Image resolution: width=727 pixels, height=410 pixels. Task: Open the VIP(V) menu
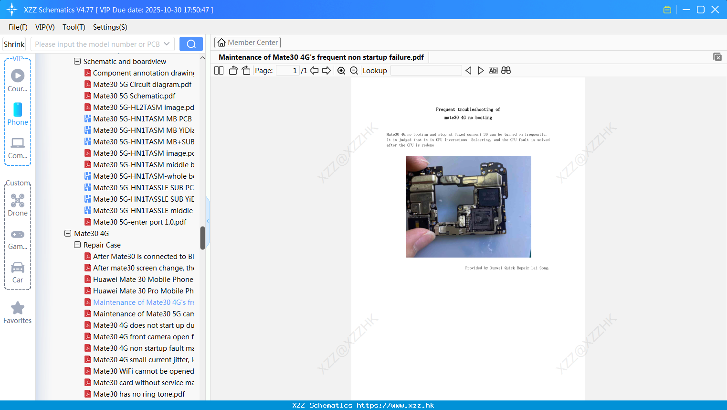coord(45,27)
